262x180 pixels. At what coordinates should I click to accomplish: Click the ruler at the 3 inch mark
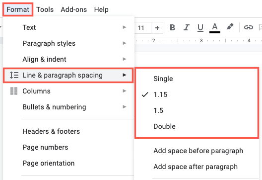[201, 40]
